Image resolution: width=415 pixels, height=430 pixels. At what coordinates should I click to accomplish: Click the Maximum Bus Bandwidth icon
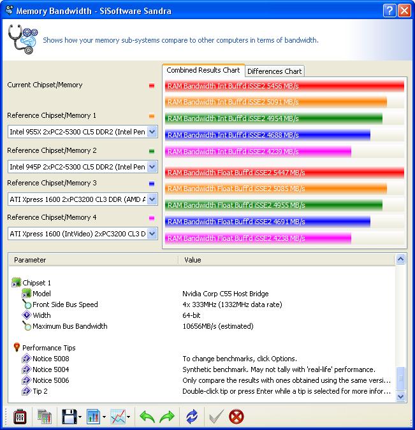[27, 326]
